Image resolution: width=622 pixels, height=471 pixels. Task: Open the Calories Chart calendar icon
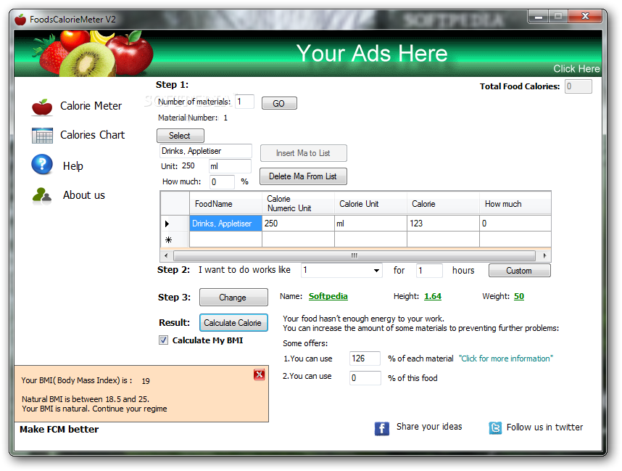pos(42,136)
